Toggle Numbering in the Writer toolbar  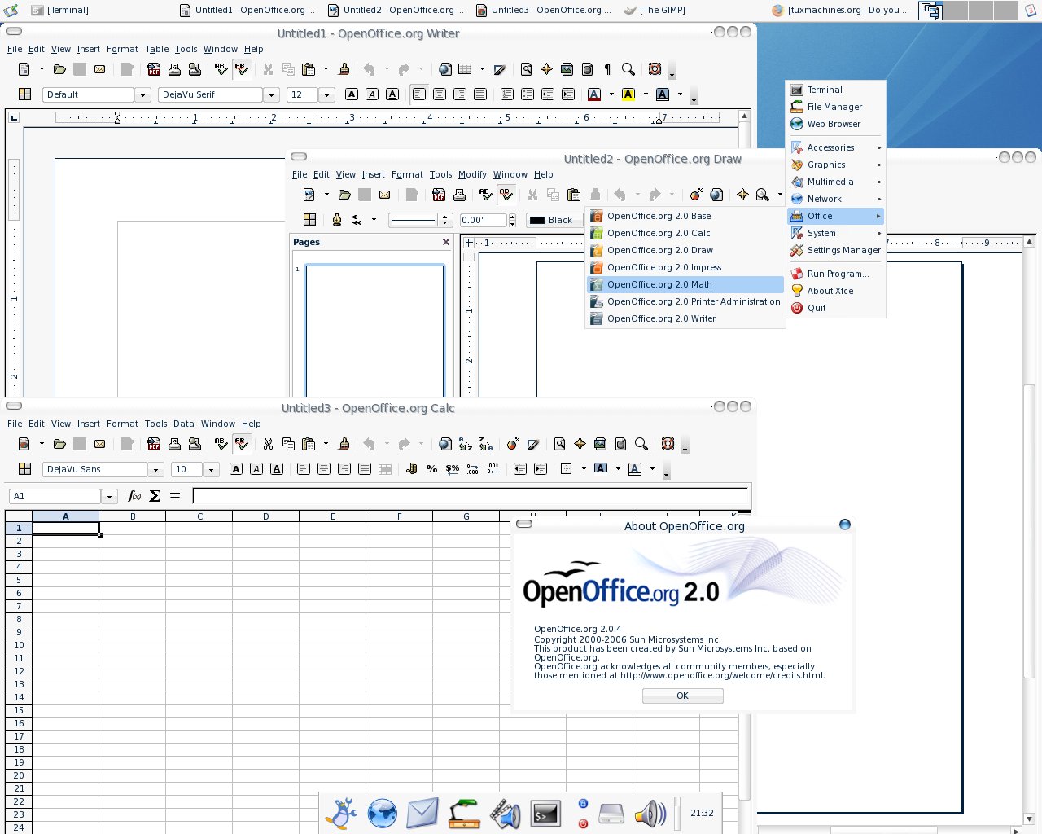click(507, 94)
